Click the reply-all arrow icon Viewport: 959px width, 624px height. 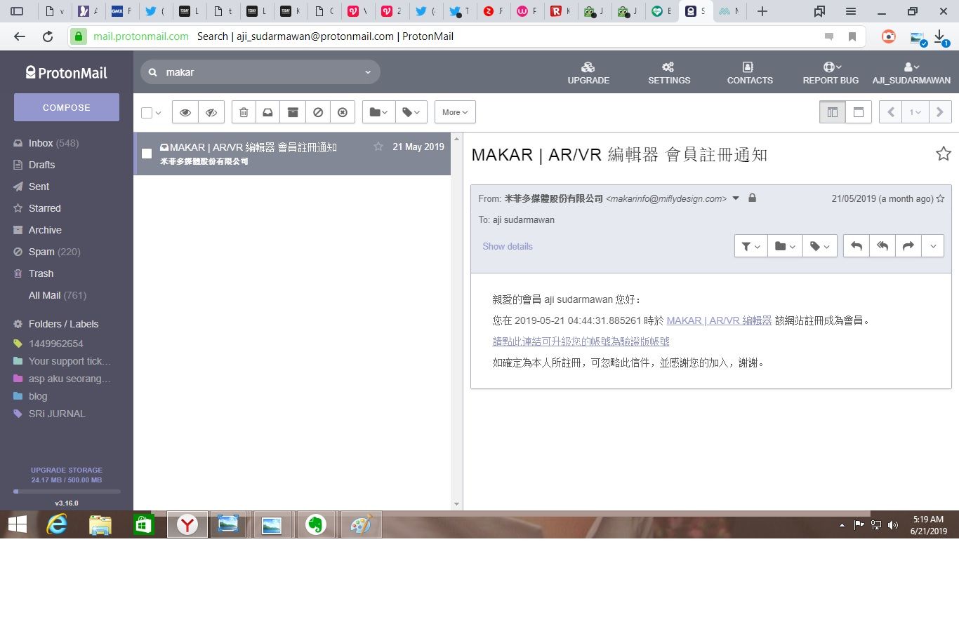882,246
